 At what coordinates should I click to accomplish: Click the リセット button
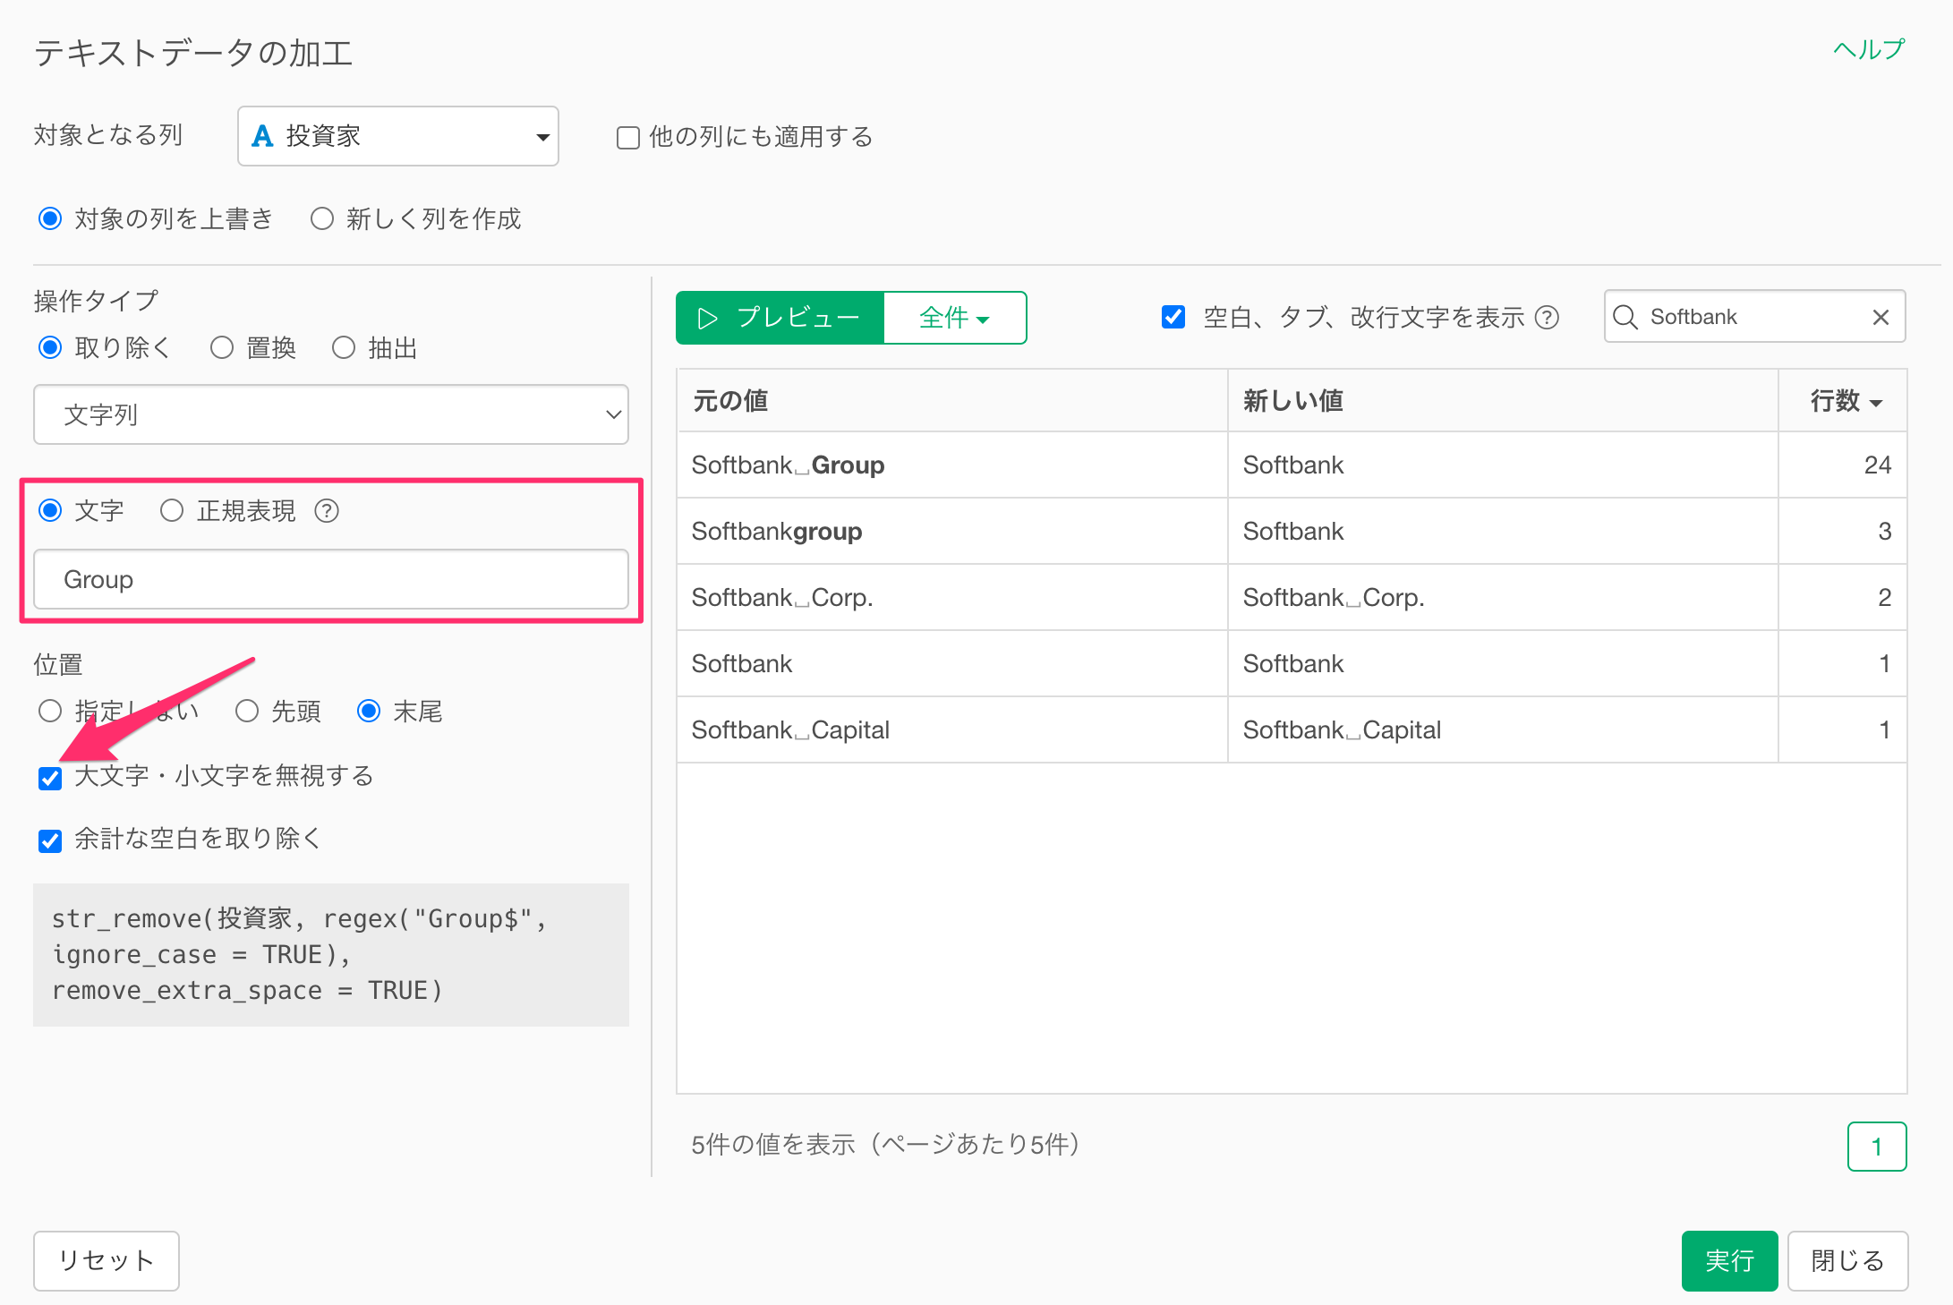(107, 1261)
